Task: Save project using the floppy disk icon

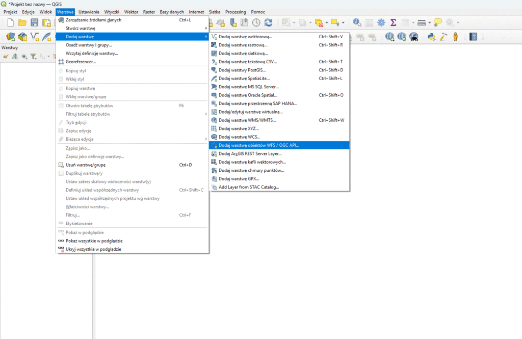Action: point(35,22)
